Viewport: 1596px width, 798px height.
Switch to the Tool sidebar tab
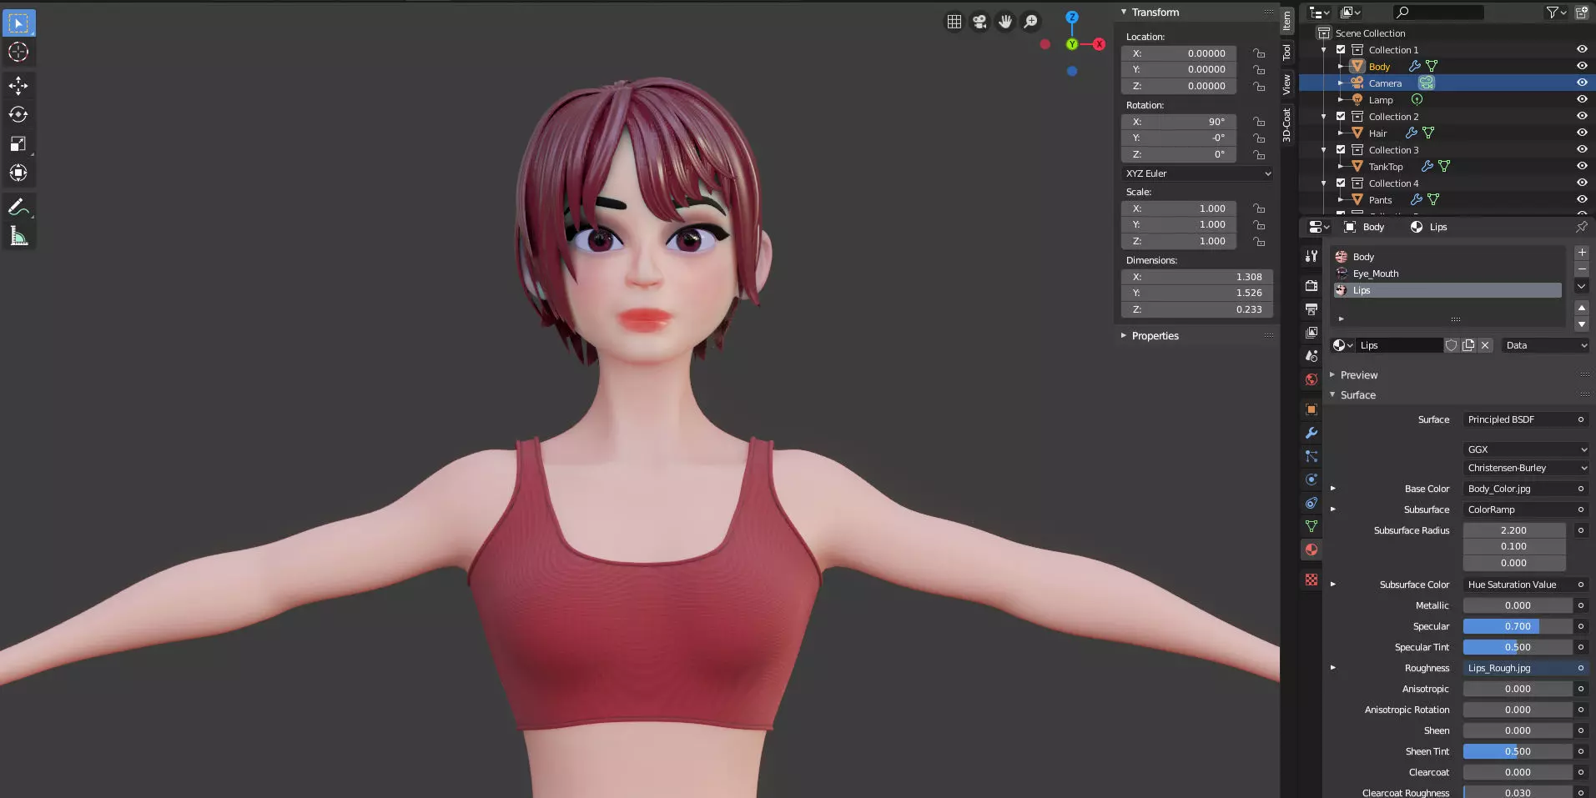[x=1287, y=53]
